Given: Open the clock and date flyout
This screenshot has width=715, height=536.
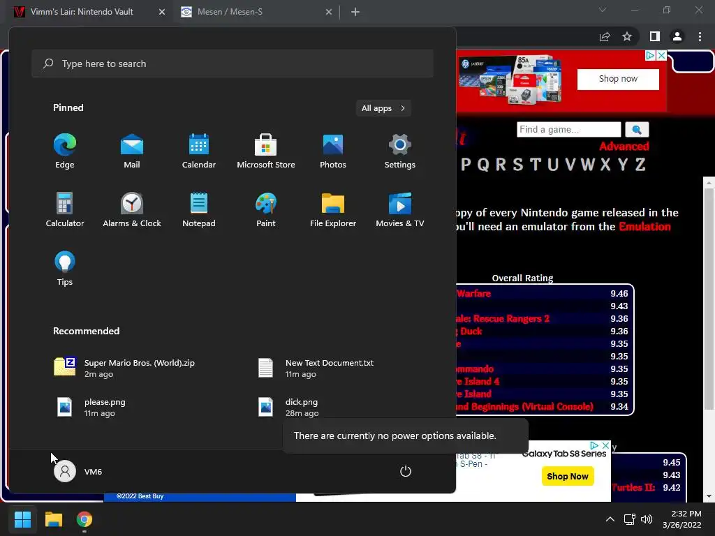Looking at the screenshot, I should pos(681,519).
